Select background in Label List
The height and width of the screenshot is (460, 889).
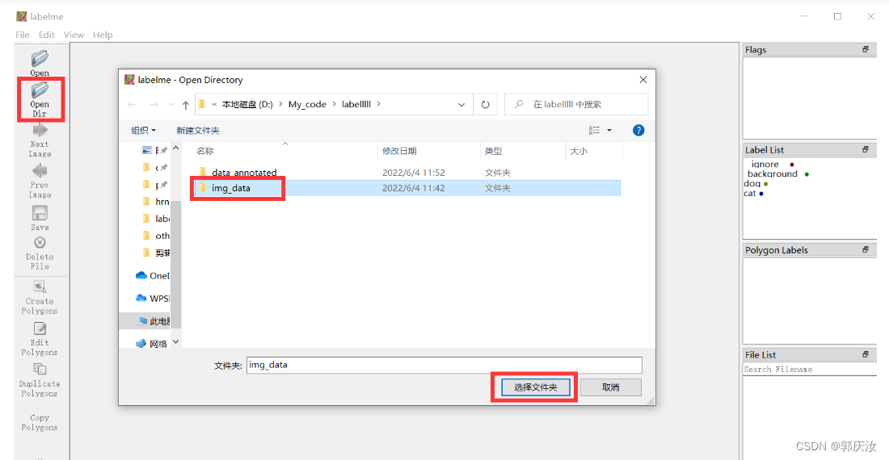tap(772, 174)
